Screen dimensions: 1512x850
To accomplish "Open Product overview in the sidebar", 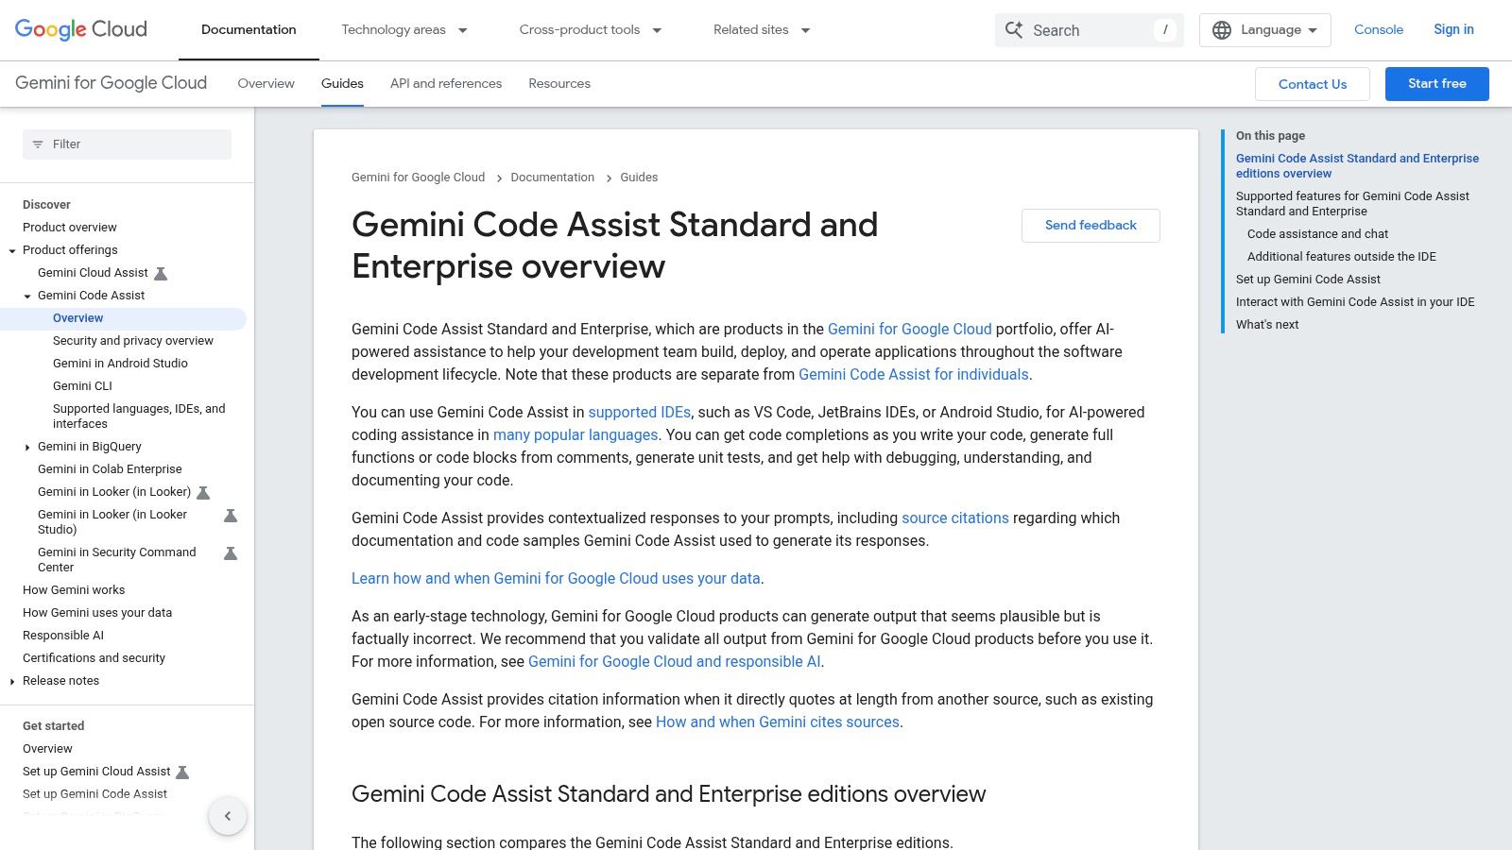I will click(70, 228).
